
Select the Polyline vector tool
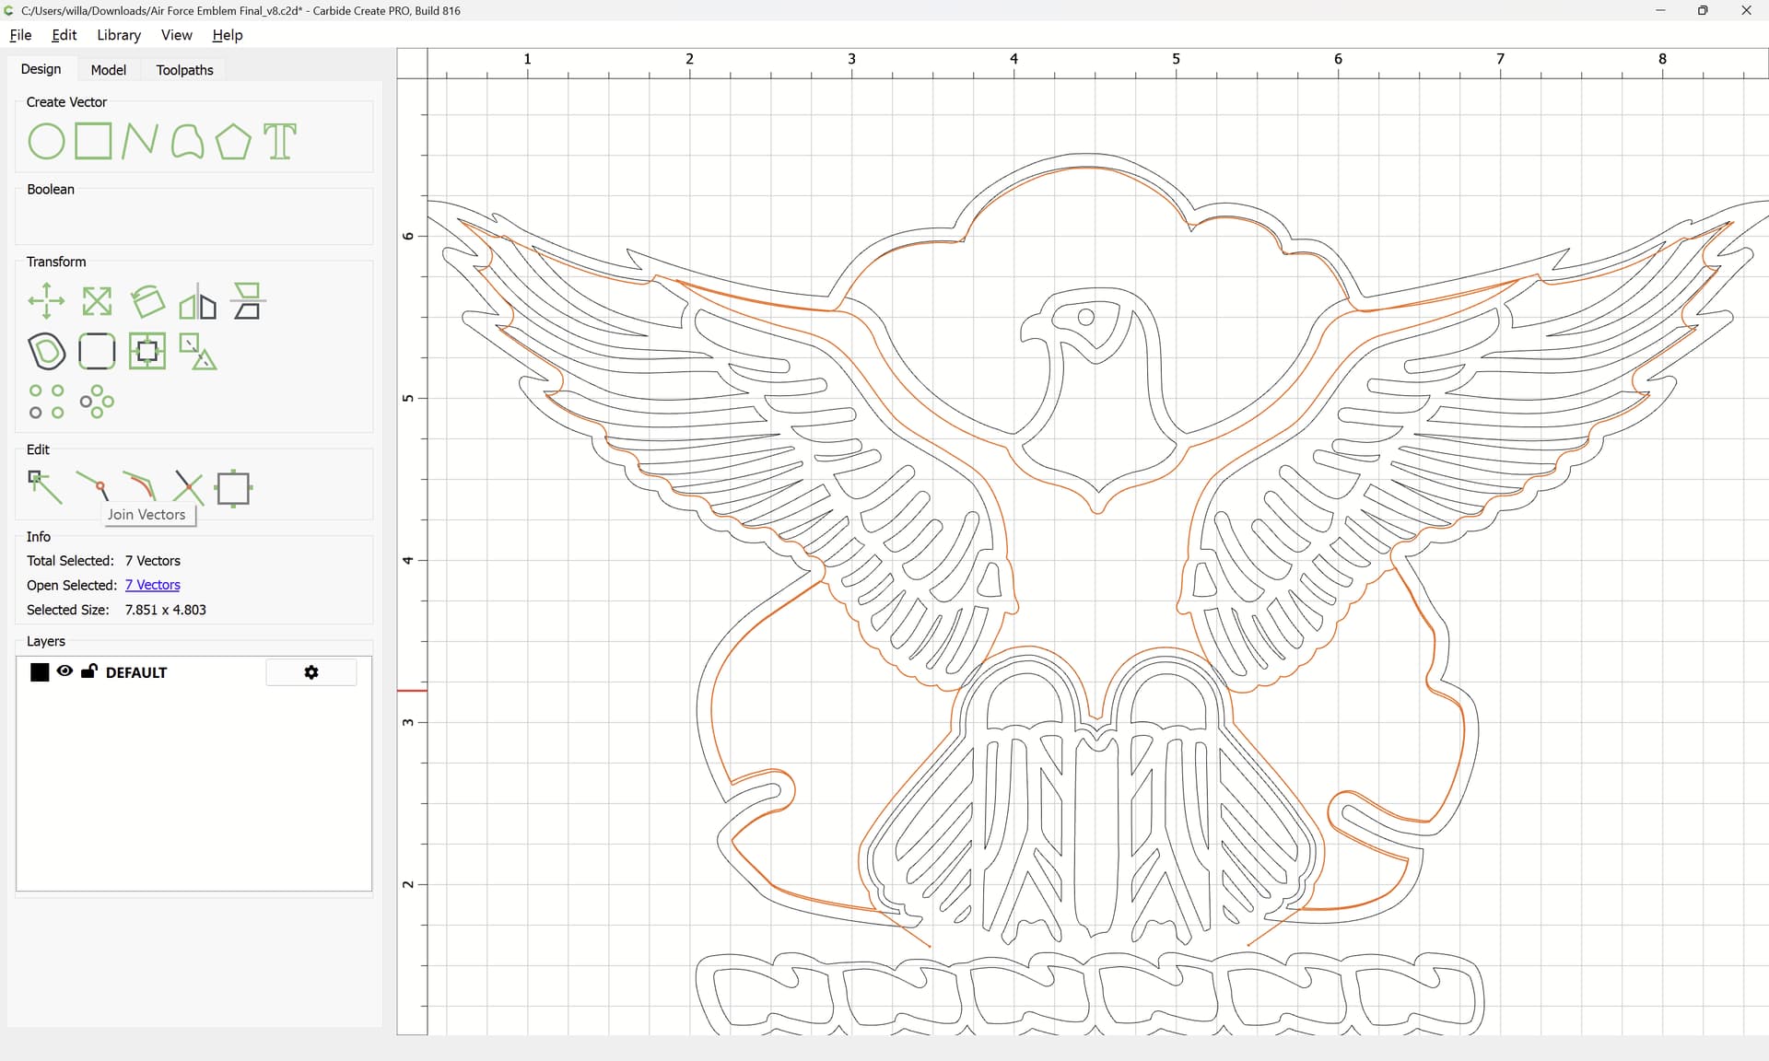click(x=140, y=142)
